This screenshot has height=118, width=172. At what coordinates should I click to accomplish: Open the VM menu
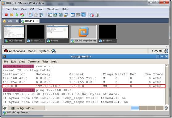click(x=32, y=9)
